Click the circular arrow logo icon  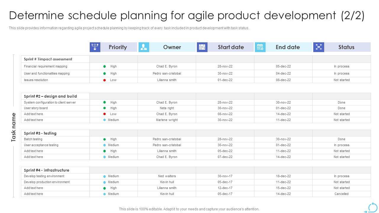[372, 207]
